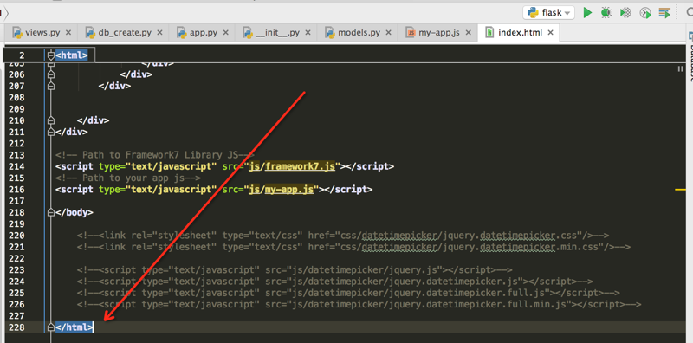Switch to the models.py tab
This screenshot has width=693, height=343.
click(359, 33)
